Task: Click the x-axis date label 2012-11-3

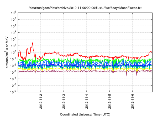Action: tap(64, 101)
